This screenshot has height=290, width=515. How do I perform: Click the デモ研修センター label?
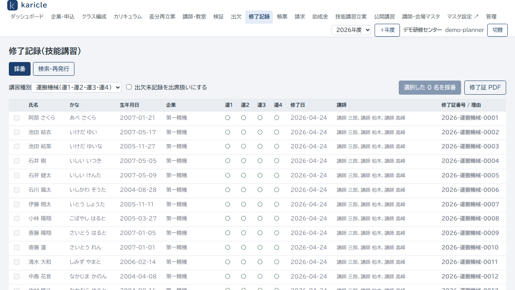[x=422, y=30]
